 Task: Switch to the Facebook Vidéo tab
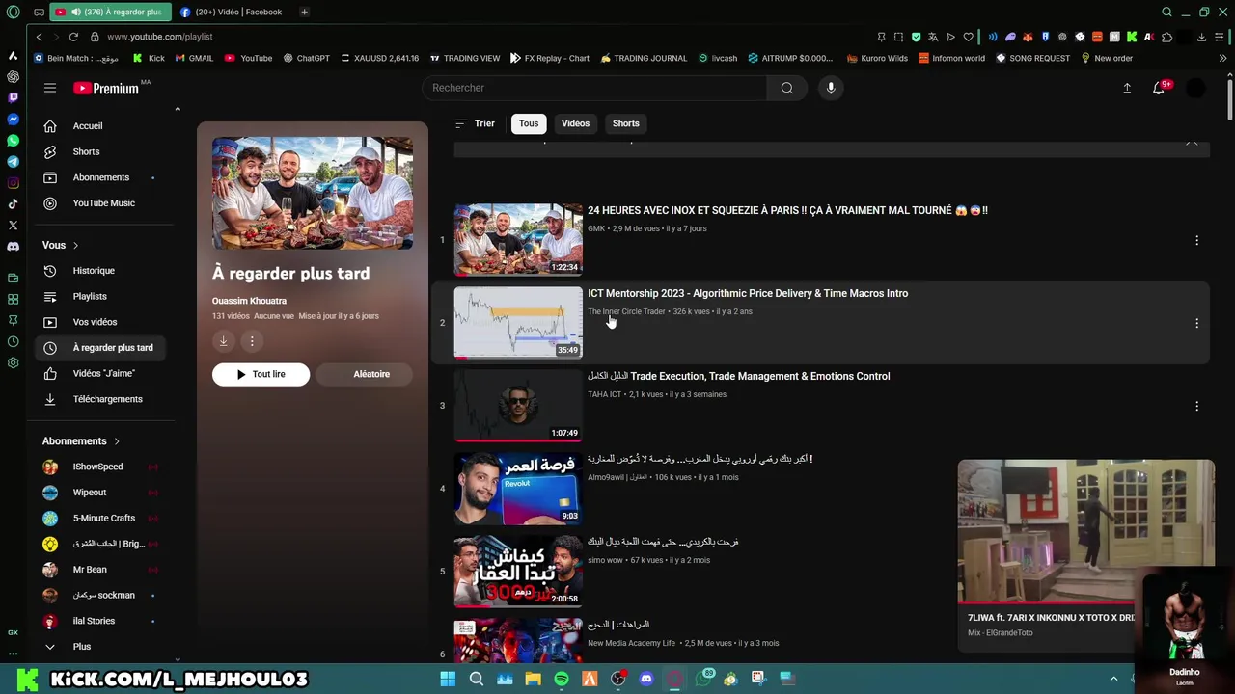232,12
